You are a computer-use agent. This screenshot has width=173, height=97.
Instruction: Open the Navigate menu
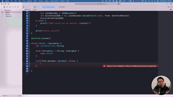coord(29,1)
